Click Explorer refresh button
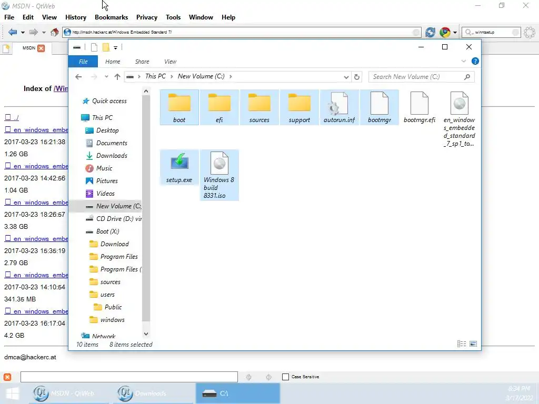The height and width of the screenshot is (404, 539). point(357,77)
